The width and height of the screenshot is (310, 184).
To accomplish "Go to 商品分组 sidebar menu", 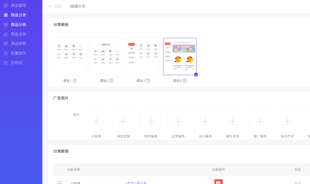I will click(x=19, y=24).
